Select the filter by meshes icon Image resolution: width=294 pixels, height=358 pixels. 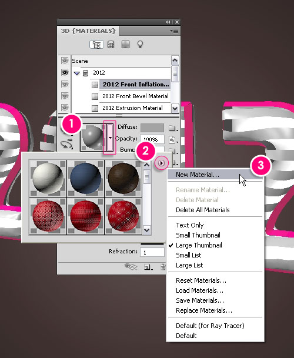[x=111, y=44]
